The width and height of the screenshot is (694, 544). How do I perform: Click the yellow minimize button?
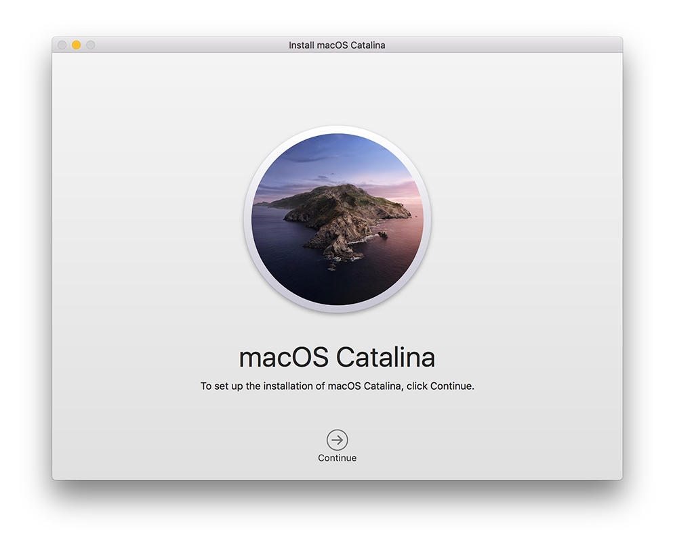pos(75,45)
